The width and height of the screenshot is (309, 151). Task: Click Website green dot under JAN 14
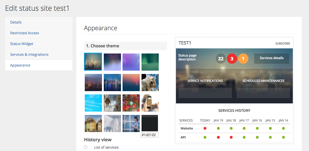tap(283, 128)
